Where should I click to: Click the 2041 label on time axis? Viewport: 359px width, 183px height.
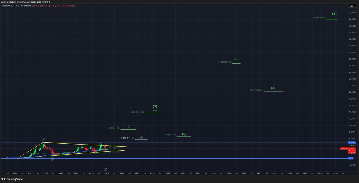click(x=335, y=173)
